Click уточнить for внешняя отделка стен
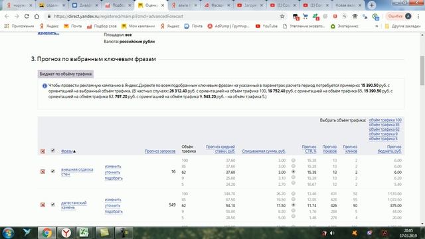 (x=112, y=173)
